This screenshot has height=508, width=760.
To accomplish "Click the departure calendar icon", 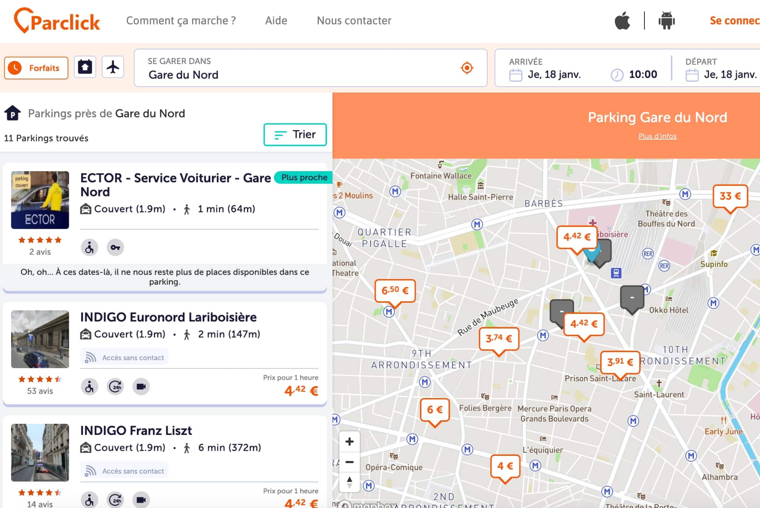I will pyautogui.click(x=692, y=75).
